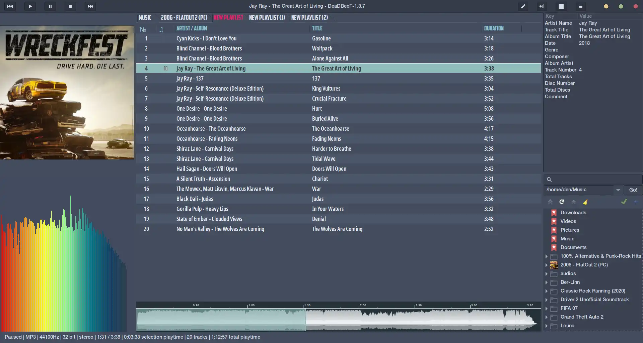The height and width of the screenshot is (343, 643).
Task: Open the hamburger main menu
Action: click(x=581, y=6)
